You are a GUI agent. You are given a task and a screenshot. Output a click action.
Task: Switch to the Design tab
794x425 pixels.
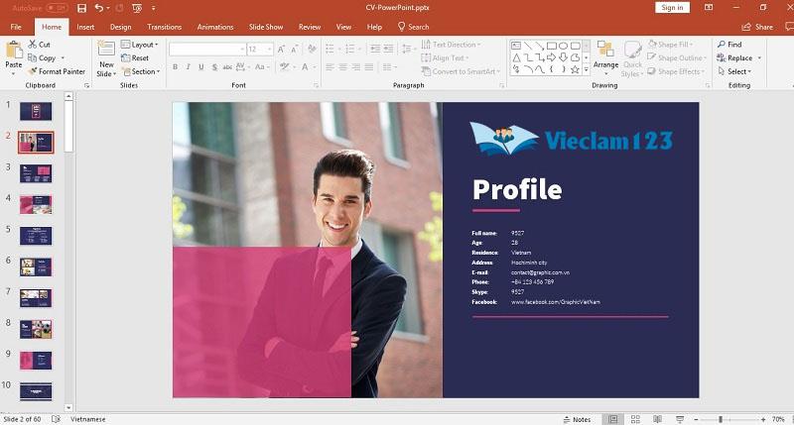point(120,27)
